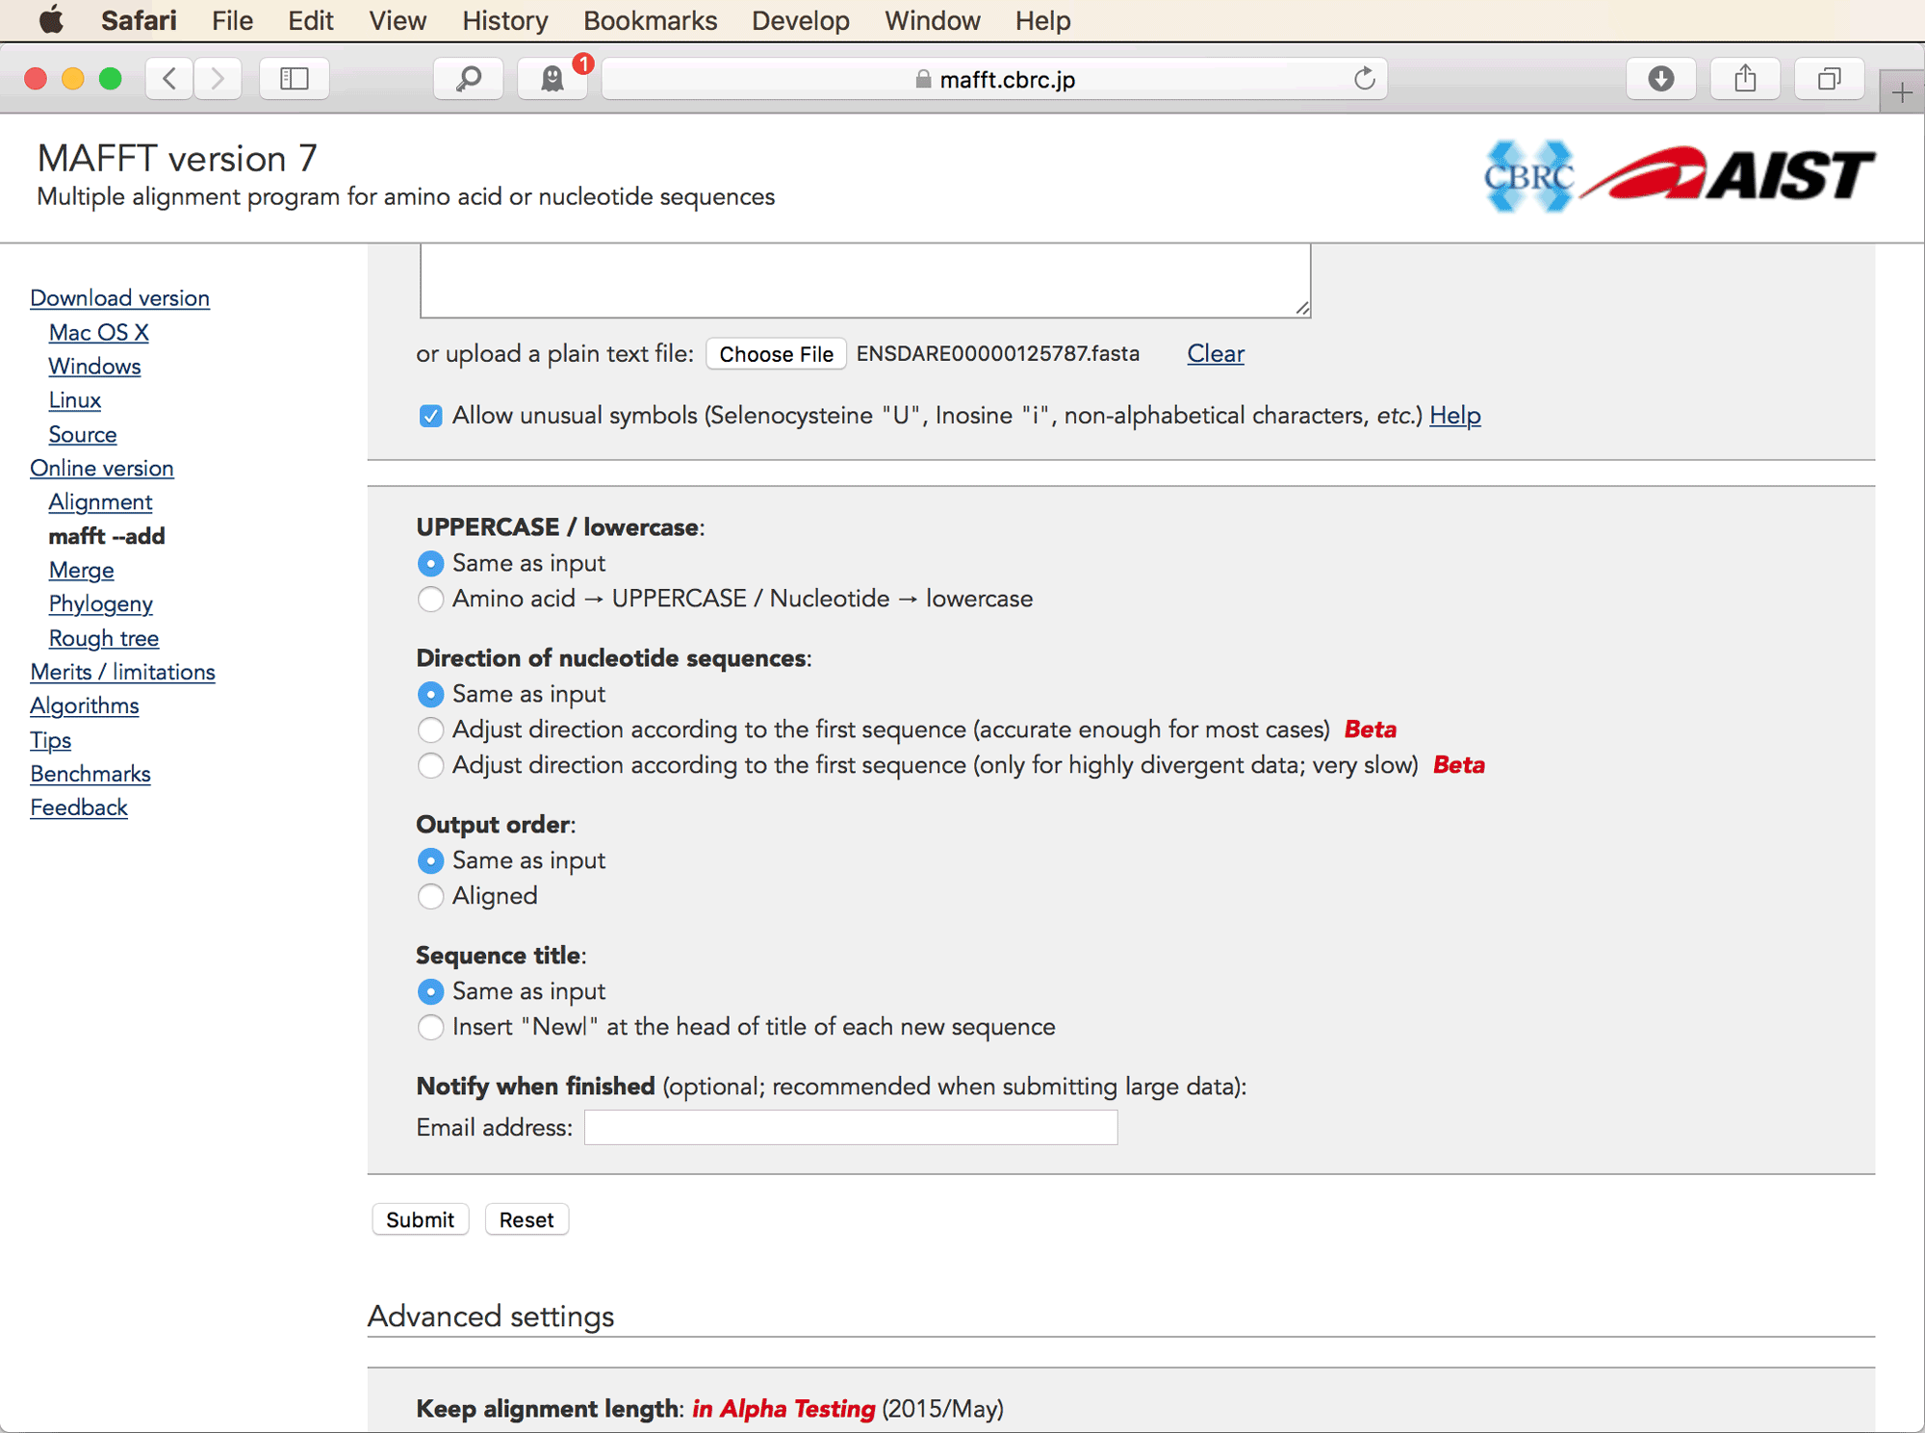The width and height of the screenshot is (1925, 1433).
Task: Open the Window menu
Action: 932,20
